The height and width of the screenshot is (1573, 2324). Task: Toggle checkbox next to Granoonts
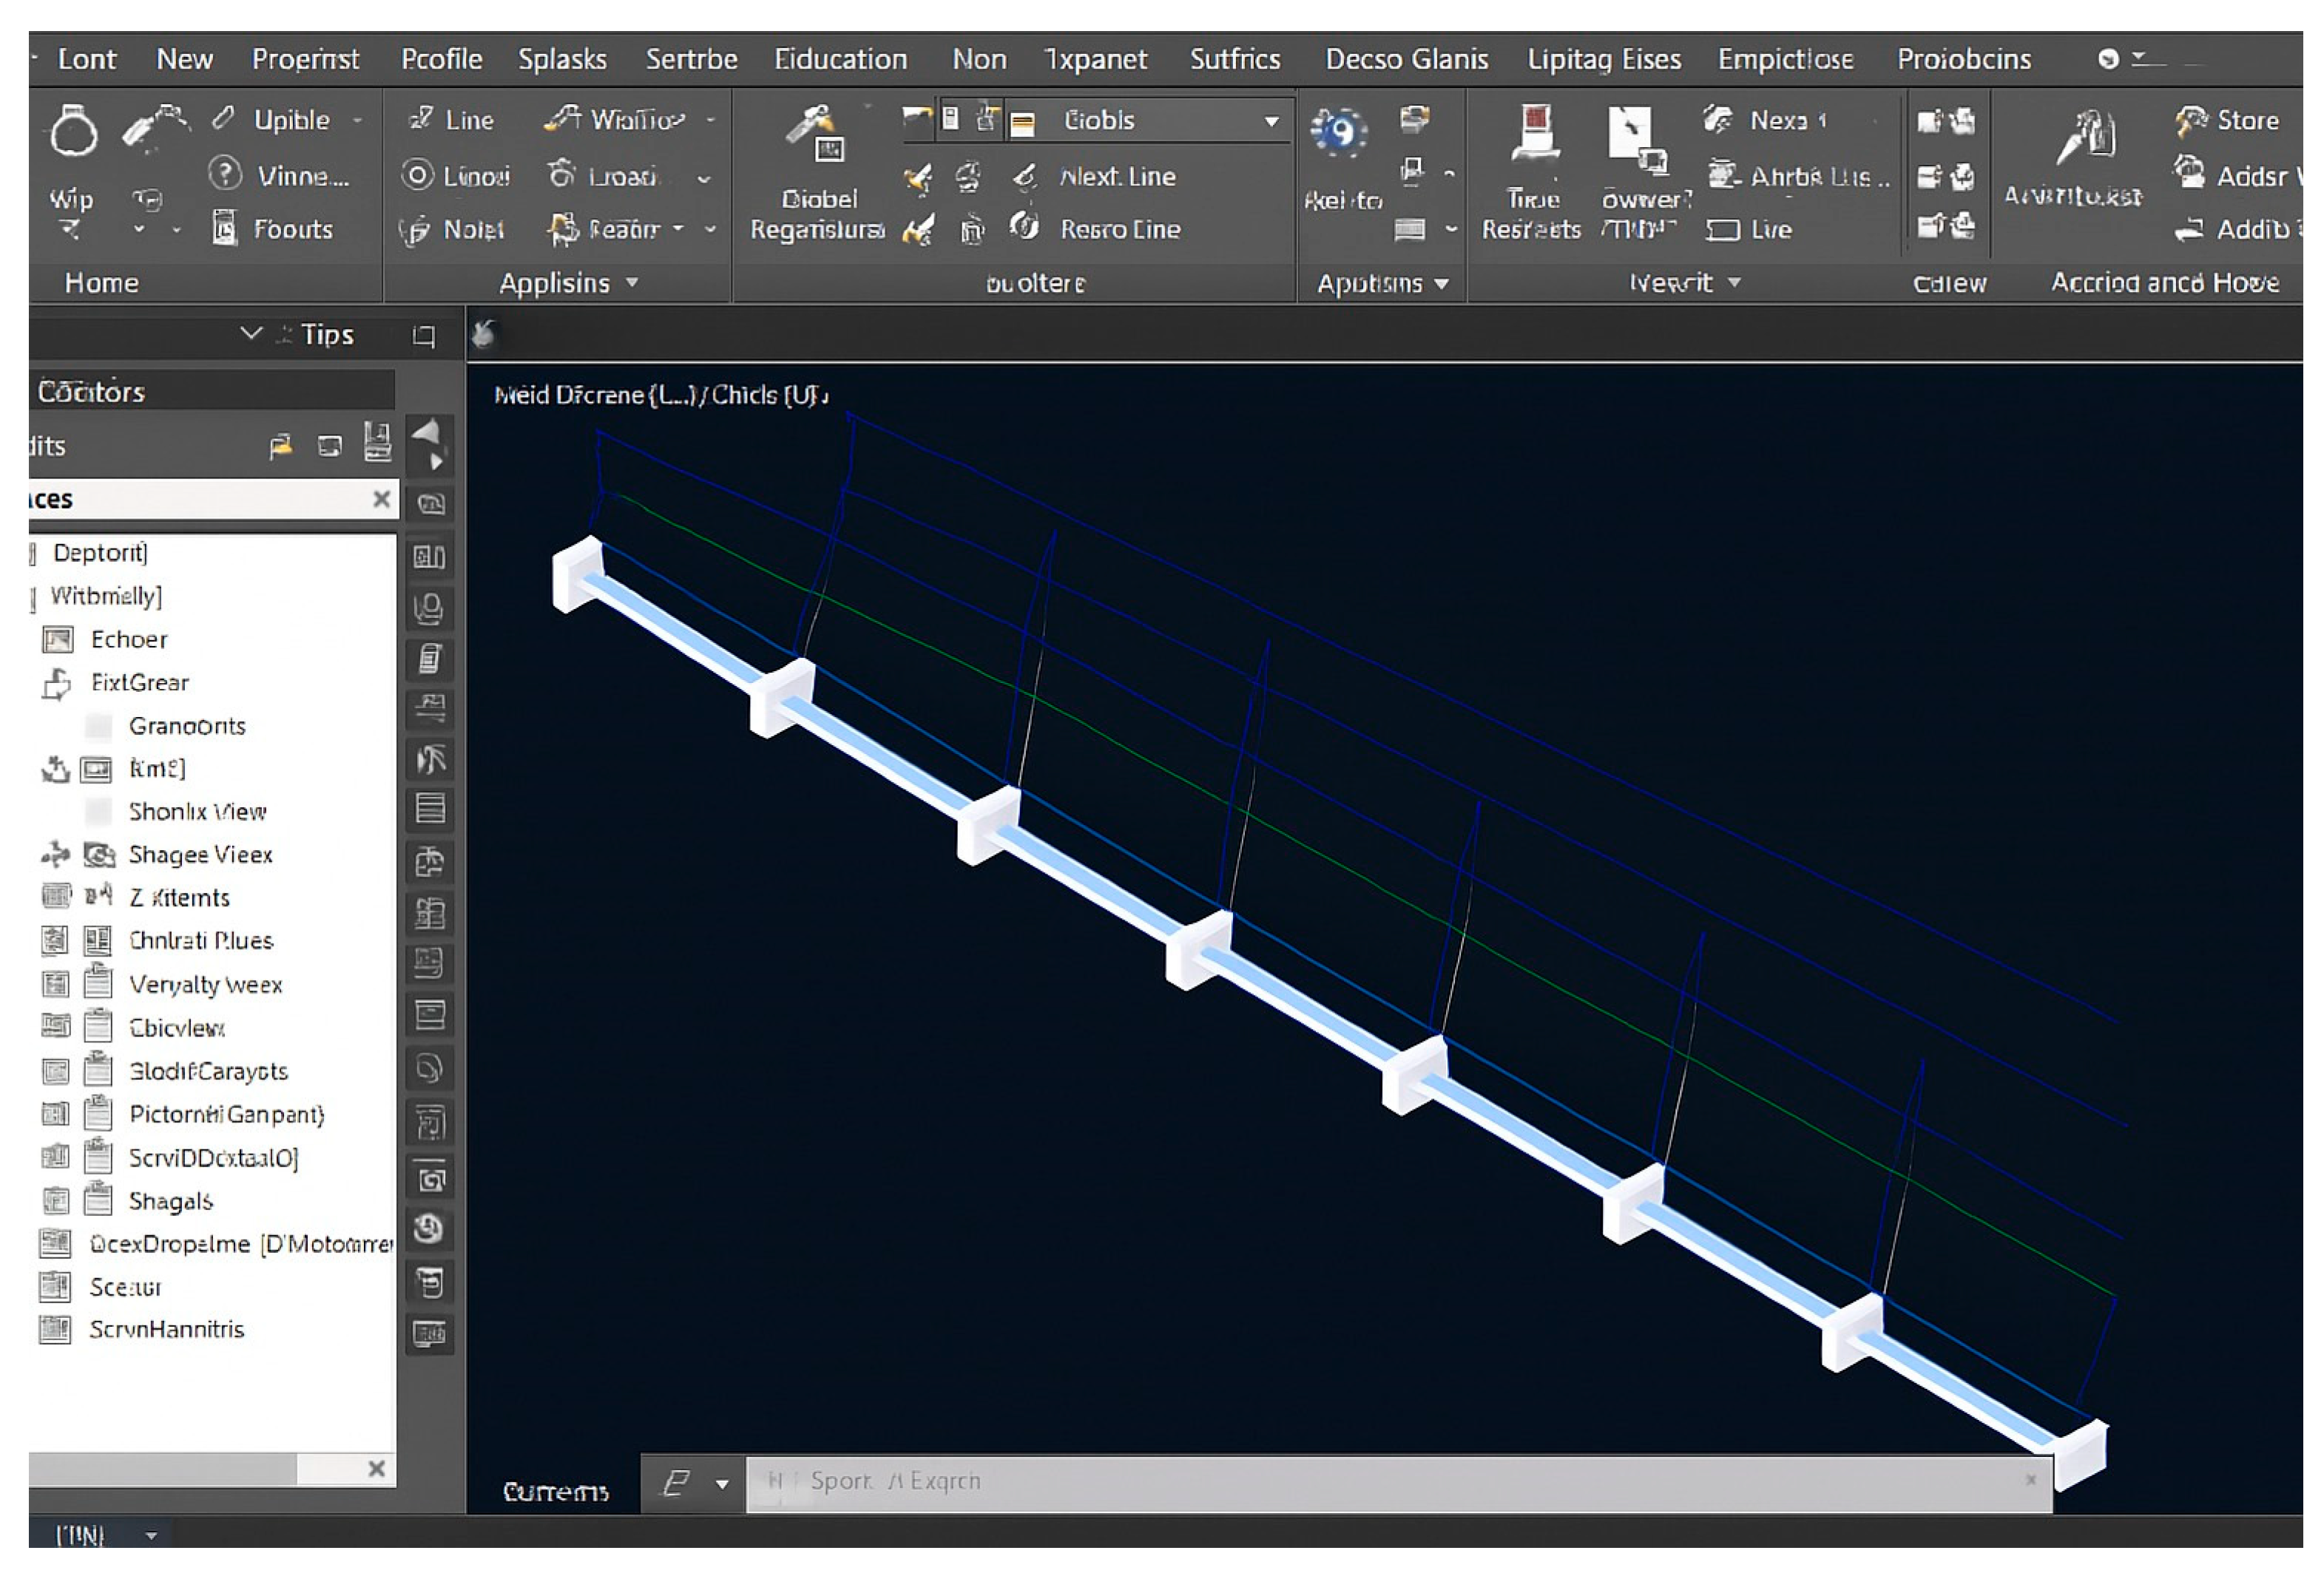click(99, 727)
